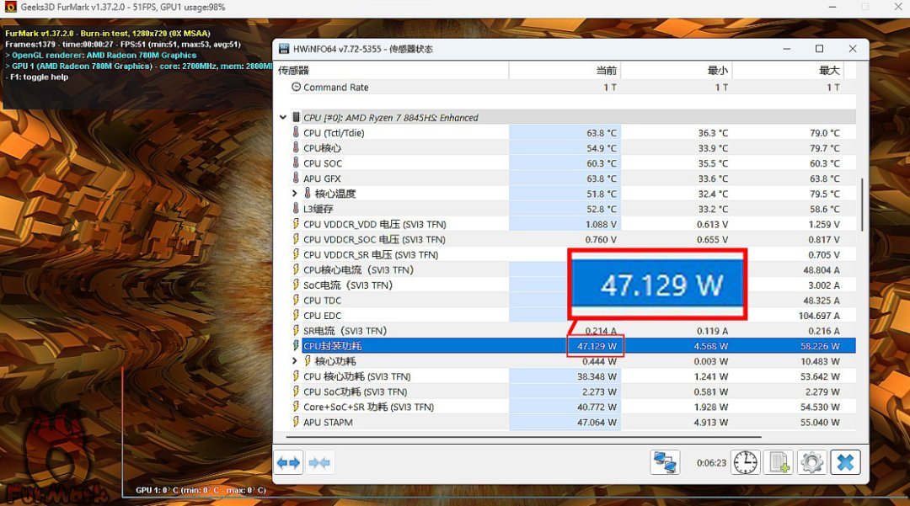Open the network remote monitoring icon
The height and width of the screenshot is (506, 910).
[x=665, y=462]
